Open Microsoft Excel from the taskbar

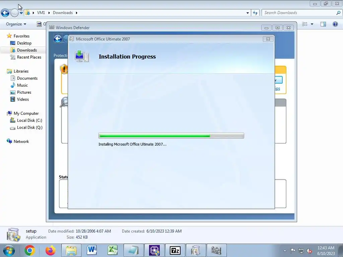(113, 250)
